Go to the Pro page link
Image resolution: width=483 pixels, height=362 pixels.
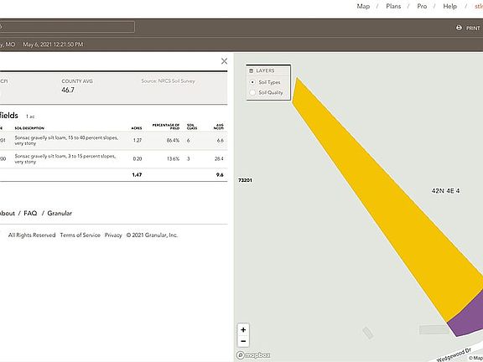click(x=422, y=6)
